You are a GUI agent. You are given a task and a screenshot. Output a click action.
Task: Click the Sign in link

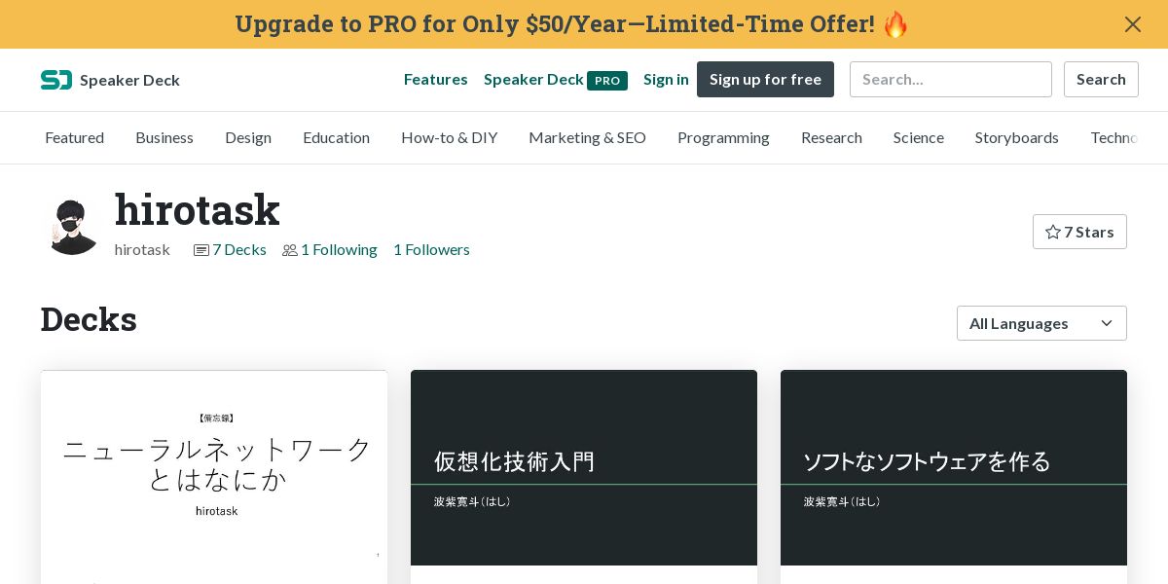pos(666,79)
